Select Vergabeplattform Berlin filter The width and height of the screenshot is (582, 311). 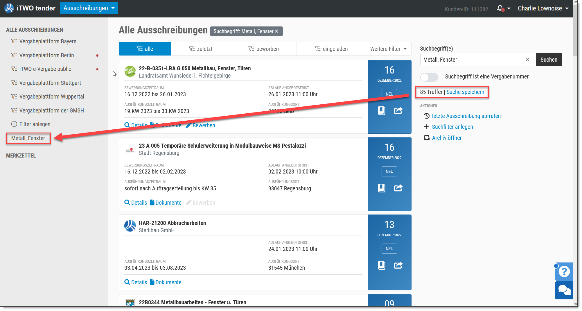tap(46, 55)
